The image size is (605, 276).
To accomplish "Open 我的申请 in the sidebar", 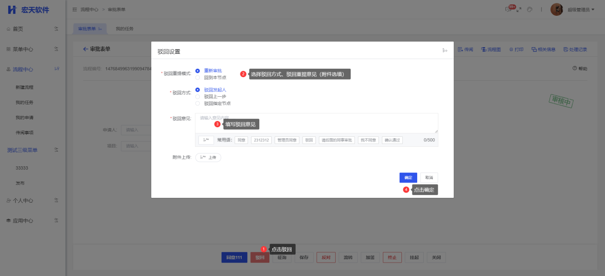I will (24, 117).
